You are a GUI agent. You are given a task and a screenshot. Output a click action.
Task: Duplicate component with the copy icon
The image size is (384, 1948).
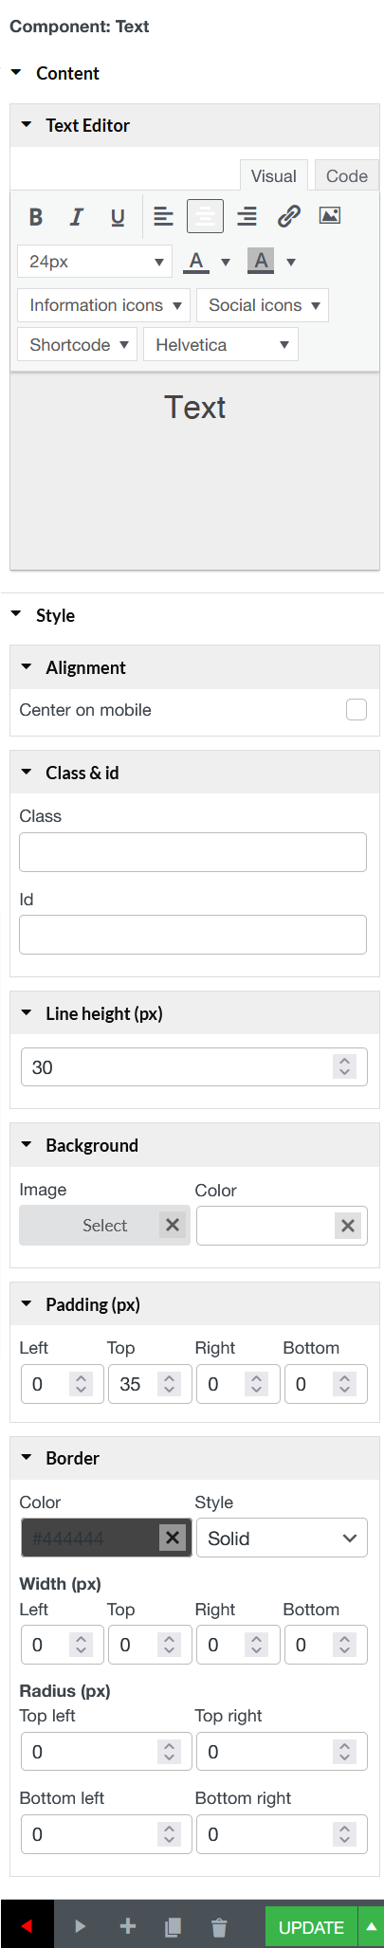pyautogui.click(x=174, y=1926)
